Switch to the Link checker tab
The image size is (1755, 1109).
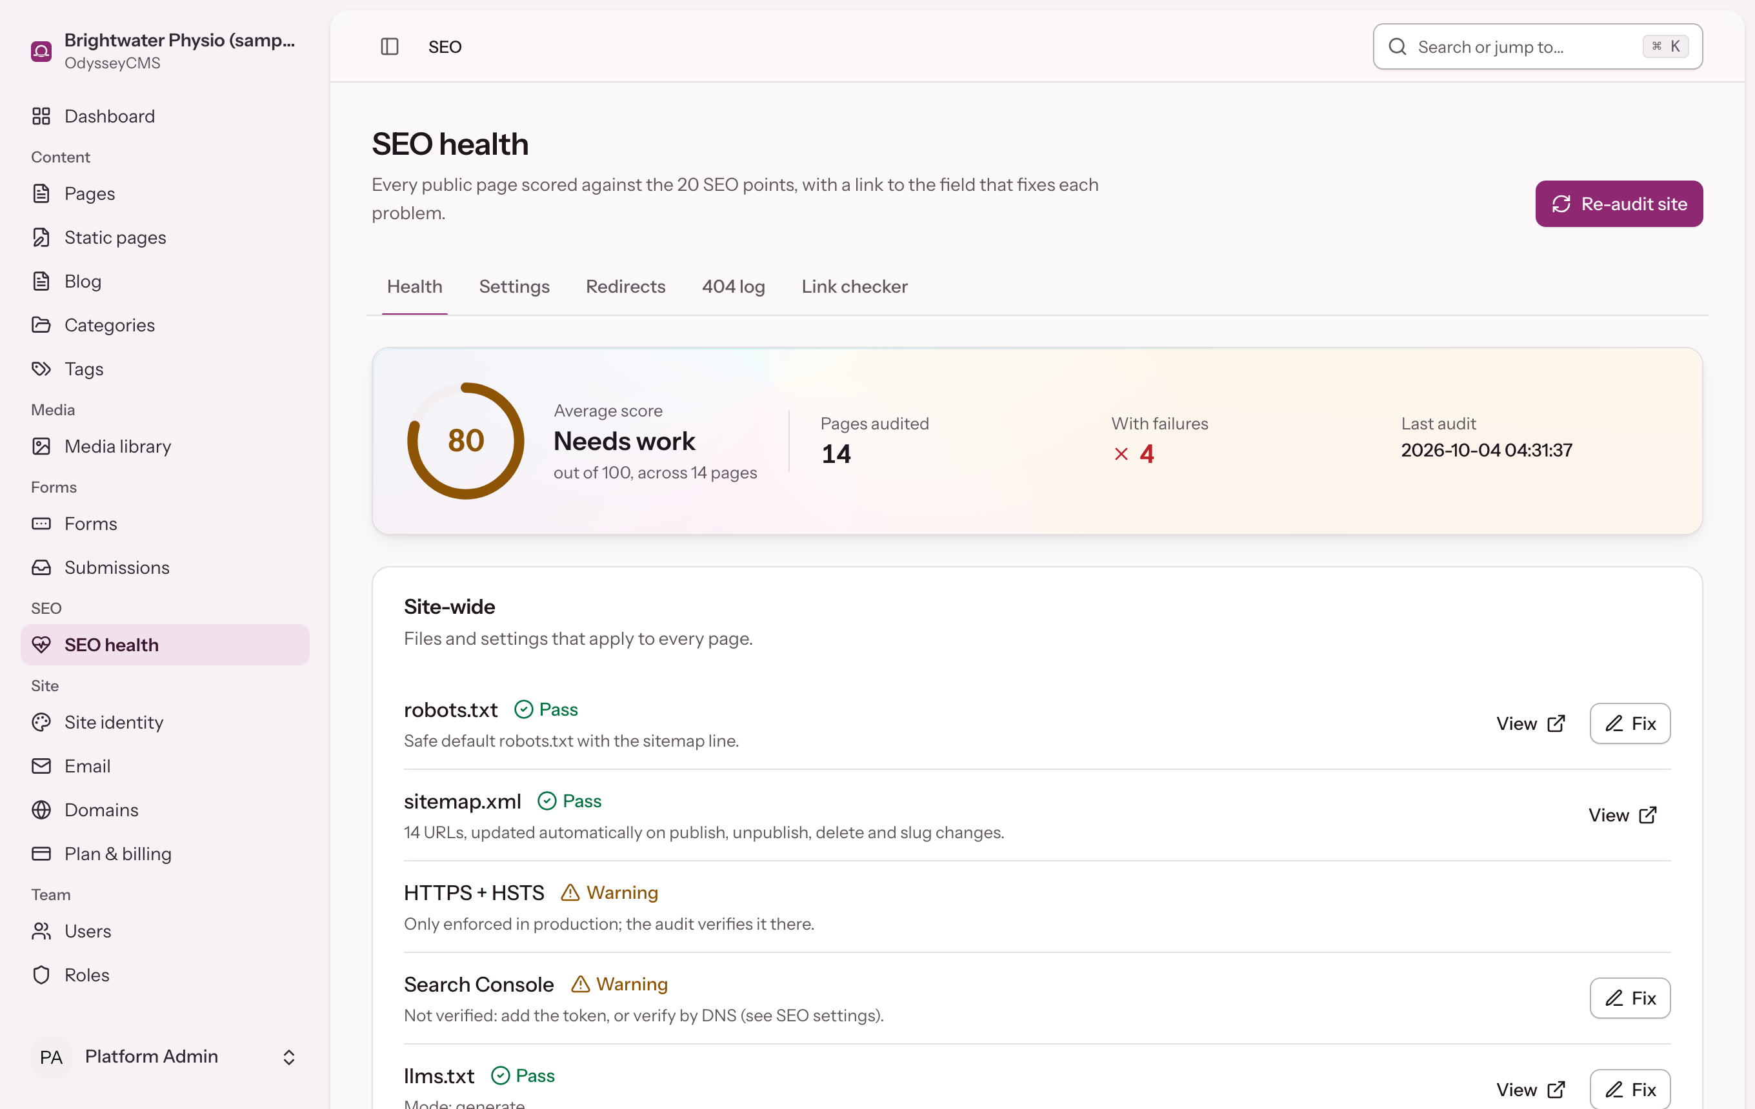point(854,287)
